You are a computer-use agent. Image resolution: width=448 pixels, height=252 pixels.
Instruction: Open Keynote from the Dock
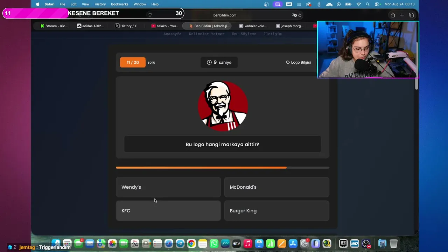tap(259, 244)
